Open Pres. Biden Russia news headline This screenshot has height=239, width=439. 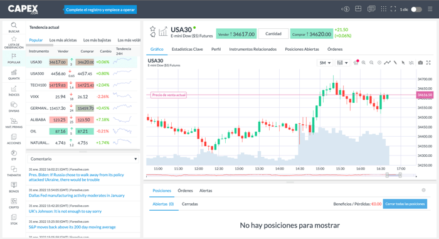pyautogui.click(x=76, y=177)
